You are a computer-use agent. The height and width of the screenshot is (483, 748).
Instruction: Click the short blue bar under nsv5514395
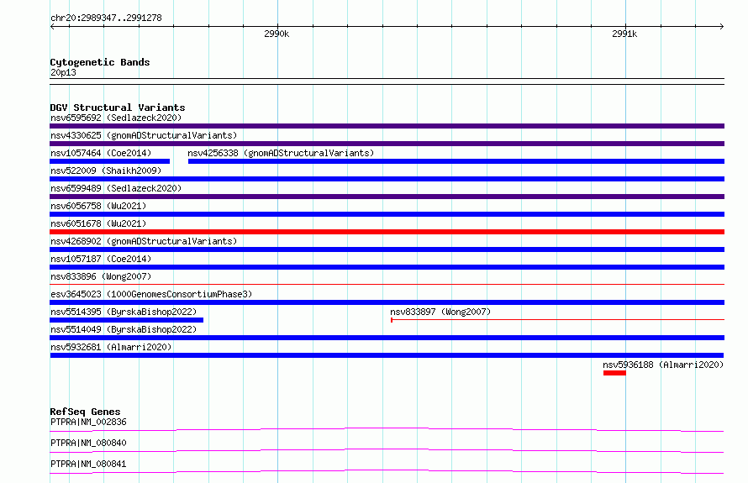click(126, 320)
